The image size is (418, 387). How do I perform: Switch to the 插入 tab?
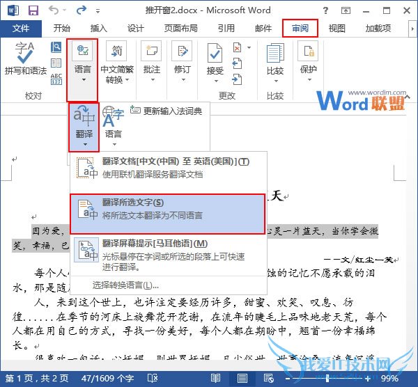pyautogui.click(x=98, y=29)
